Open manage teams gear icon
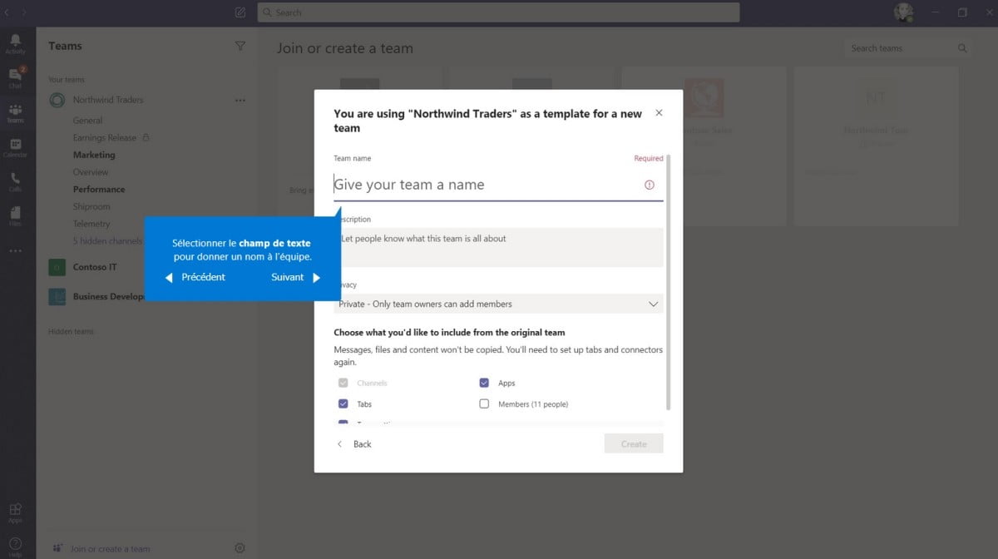The image size is (998, 559). coord(240,548)
